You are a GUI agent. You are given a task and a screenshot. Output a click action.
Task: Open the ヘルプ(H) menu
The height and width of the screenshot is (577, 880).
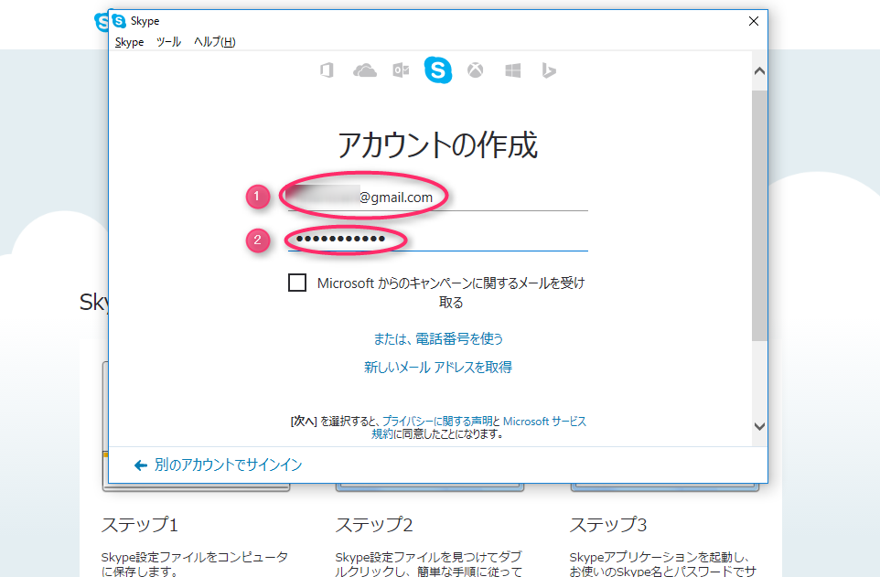[x=214, y=42]
